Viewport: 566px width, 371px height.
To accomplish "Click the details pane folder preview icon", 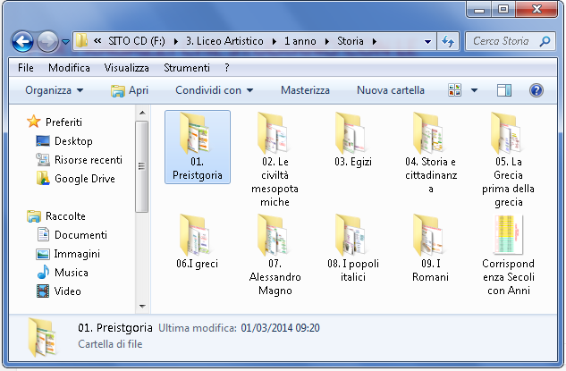I will tap(42, 337).
